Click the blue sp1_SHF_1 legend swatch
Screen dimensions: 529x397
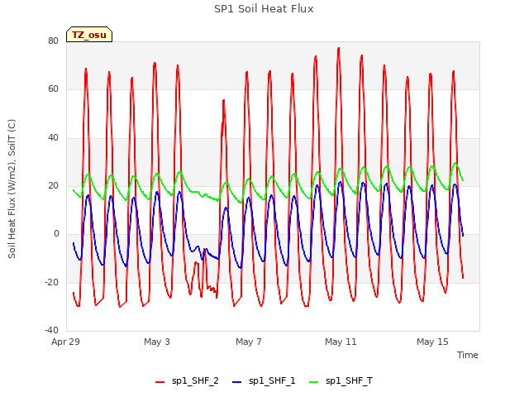coord(237,382)
